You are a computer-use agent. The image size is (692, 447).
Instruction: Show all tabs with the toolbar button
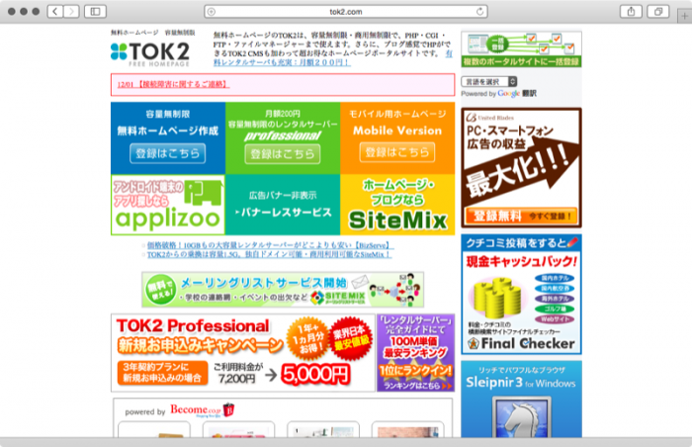point(658,12)
